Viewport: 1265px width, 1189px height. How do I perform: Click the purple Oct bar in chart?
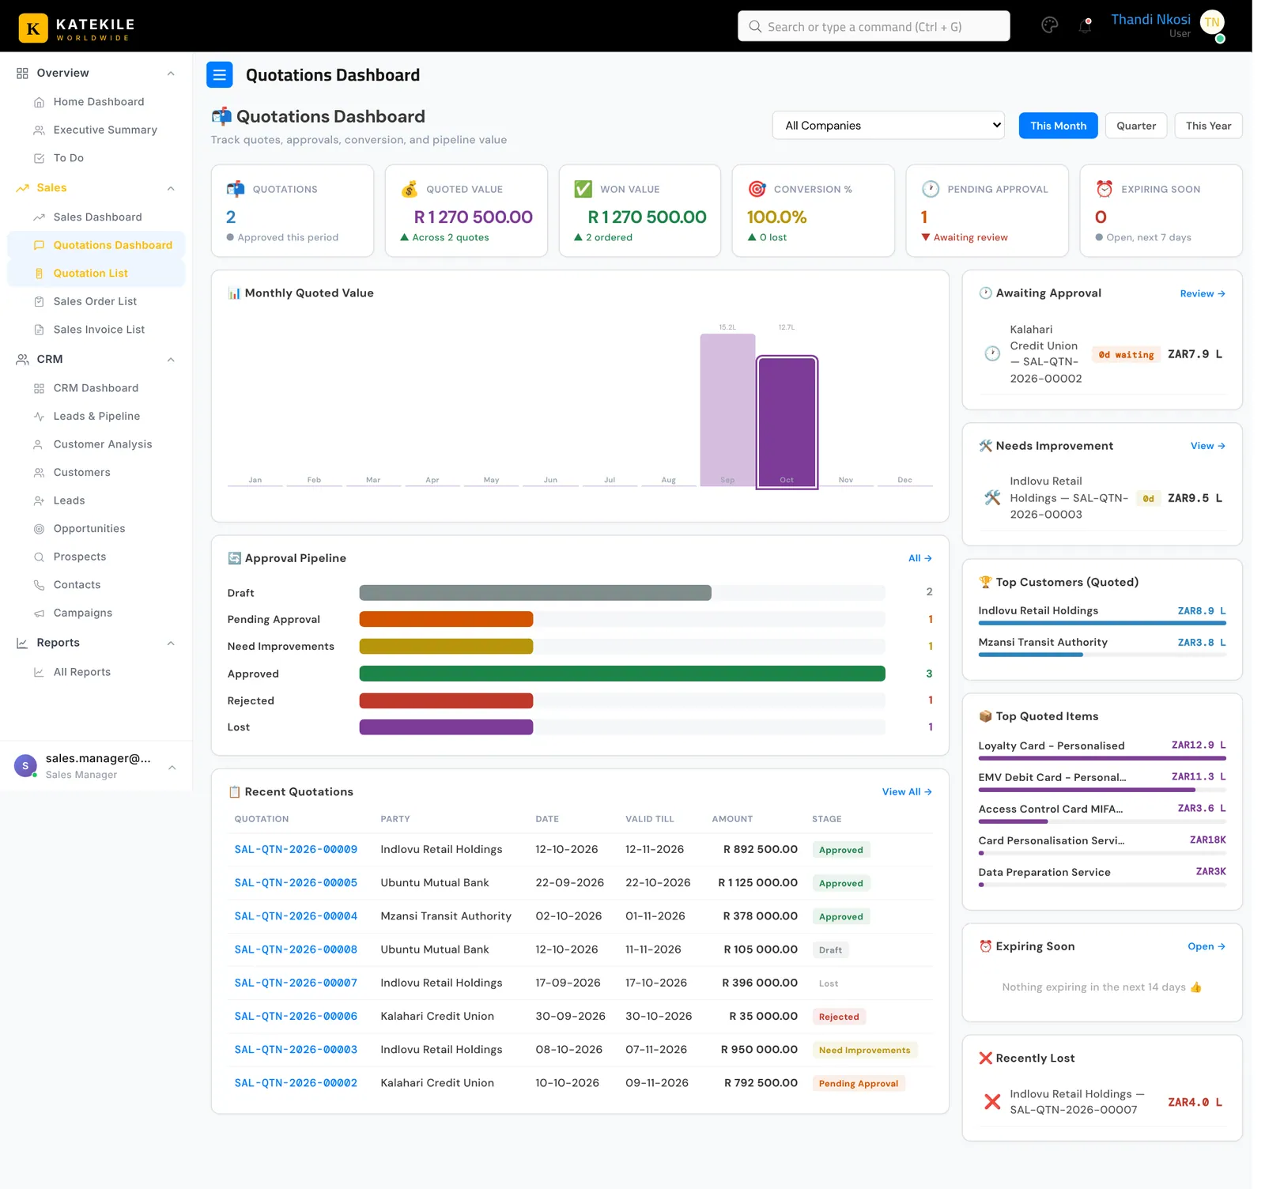pos(787,421)
